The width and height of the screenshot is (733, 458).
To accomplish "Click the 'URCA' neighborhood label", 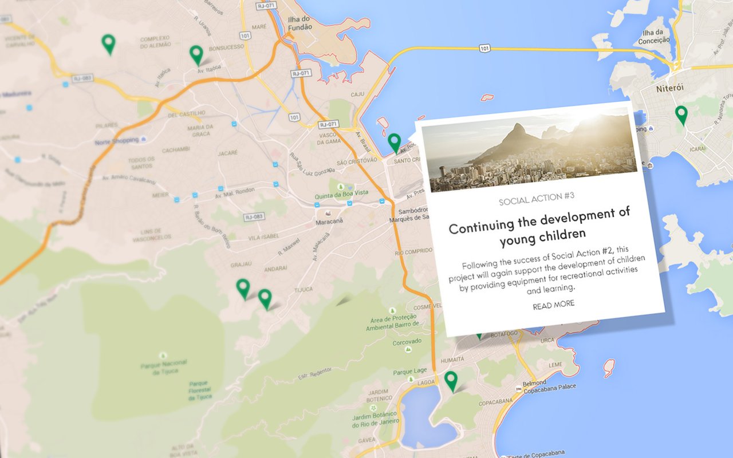I will (x=547, y=340).
